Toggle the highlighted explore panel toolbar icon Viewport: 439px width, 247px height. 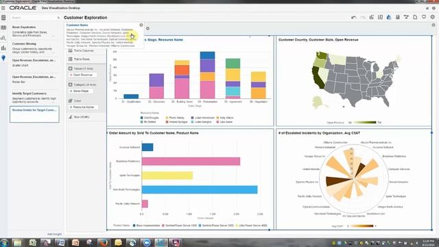pyautogui.click(x=389, y=17)
